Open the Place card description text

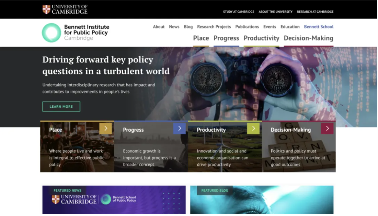tap(77, 158)
